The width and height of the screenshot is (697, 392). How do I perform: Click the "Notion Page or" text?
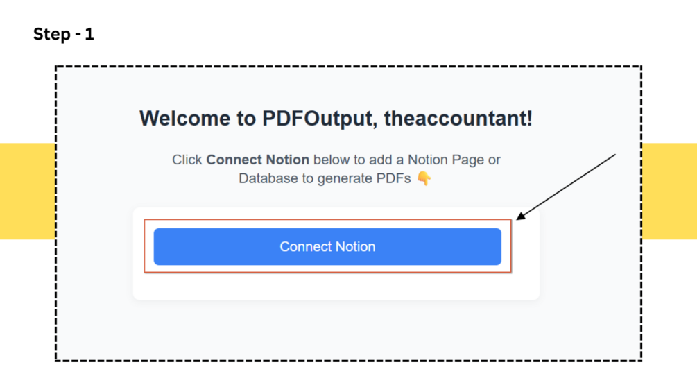pos(454,160)
